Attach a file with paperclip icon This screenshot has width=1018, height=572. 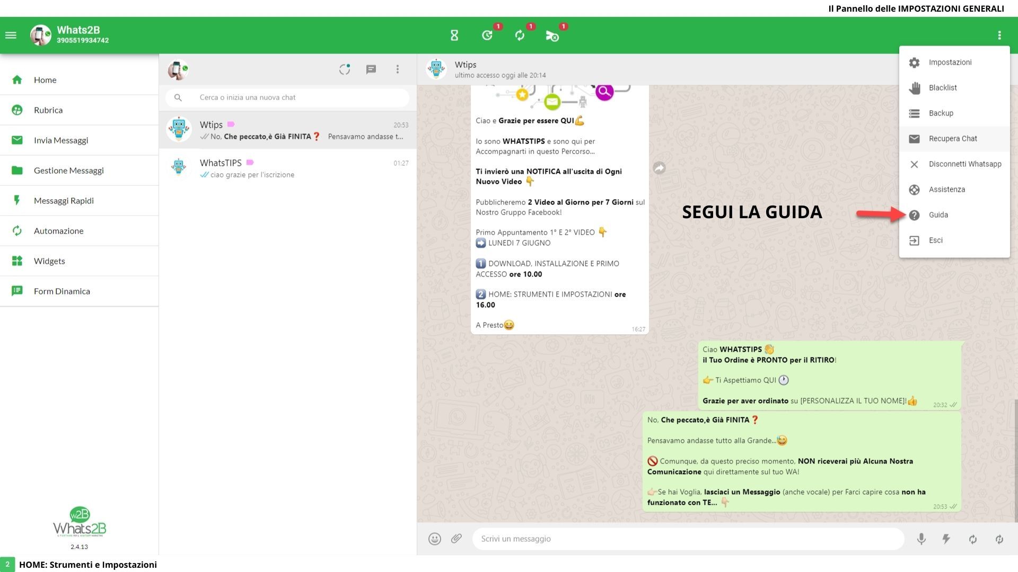[x=457, y=539]
